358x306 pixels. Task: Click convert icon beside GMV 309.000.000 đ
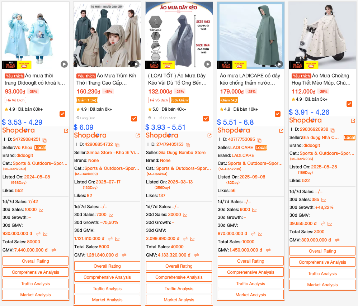(337, 240)
